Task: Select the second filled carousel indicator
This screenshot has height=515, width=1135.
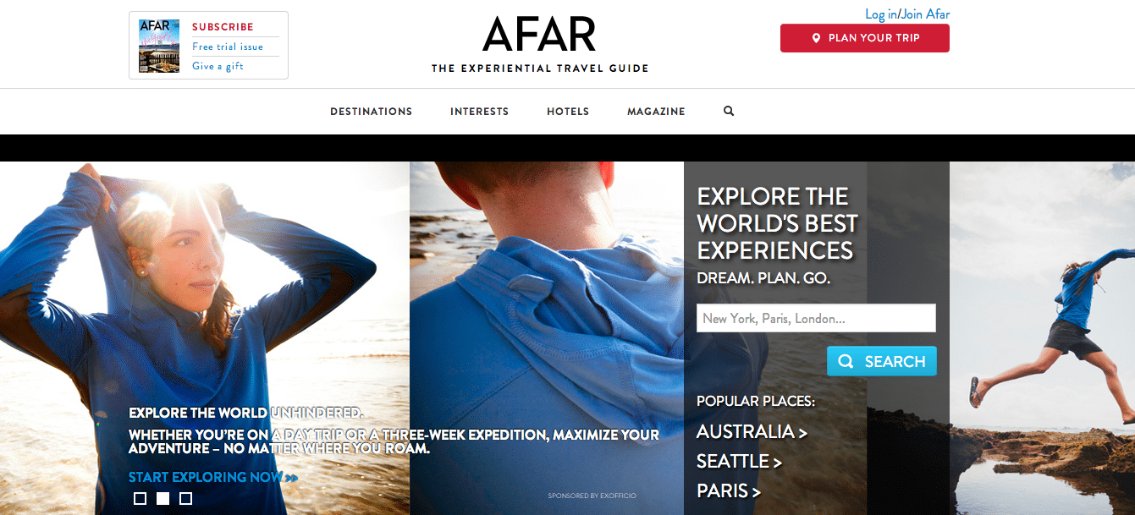Action: pos(163,498)
